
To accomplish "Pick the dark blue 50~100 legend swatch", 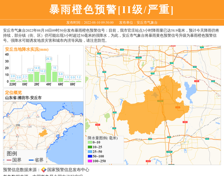I will pyautogui.click(x=90, y=156).
